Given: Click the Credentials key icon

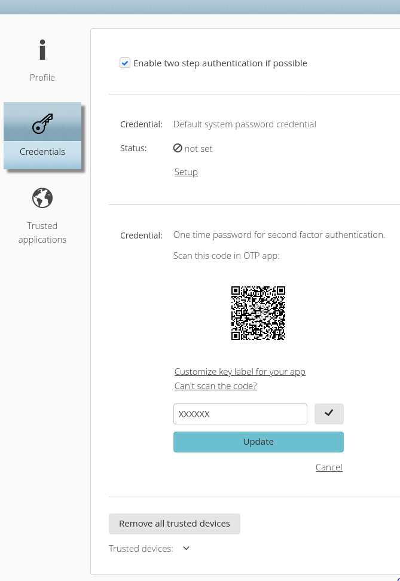Looking at the screenshot, I should point(42,124).
